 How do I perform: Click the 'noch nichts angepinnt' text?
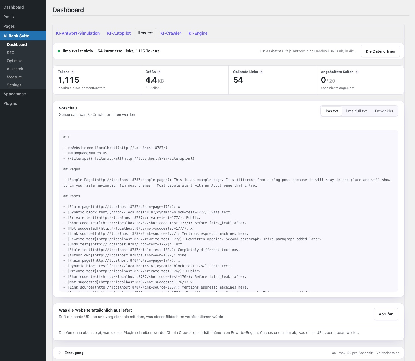[x=337, y=88]
